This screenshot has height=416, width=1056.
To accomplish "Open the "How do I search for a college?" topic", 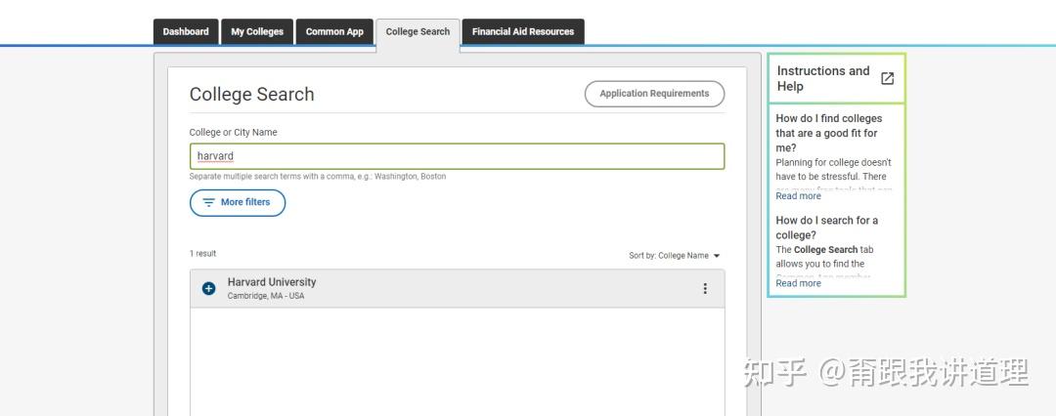I will tap(826, 228).
